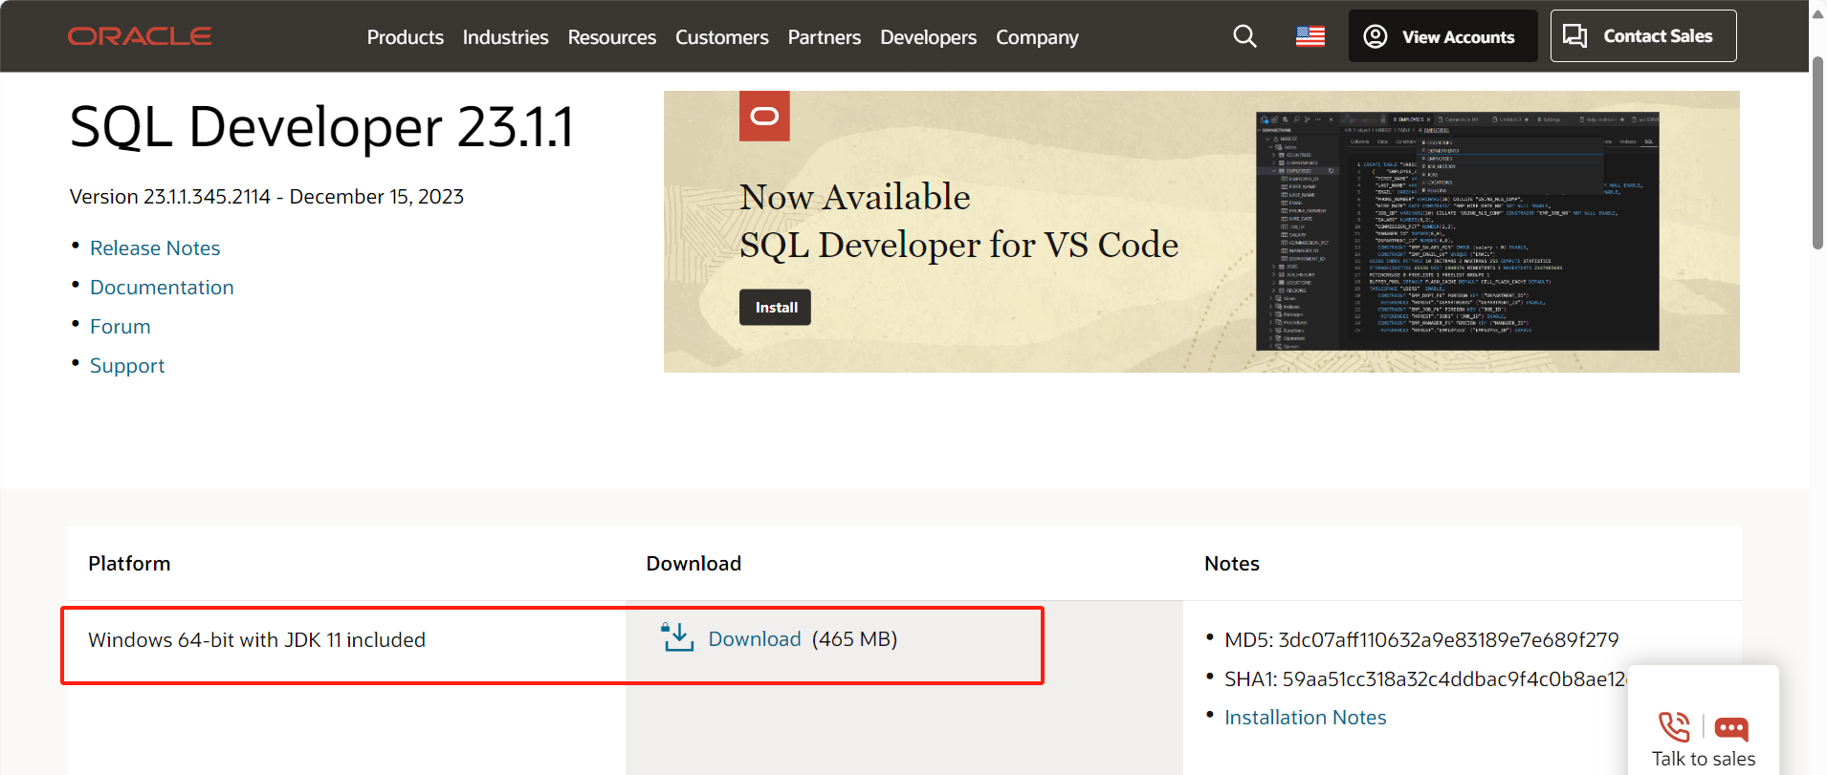Click the download arrow icon beside Download

click(x=677, y=637)
